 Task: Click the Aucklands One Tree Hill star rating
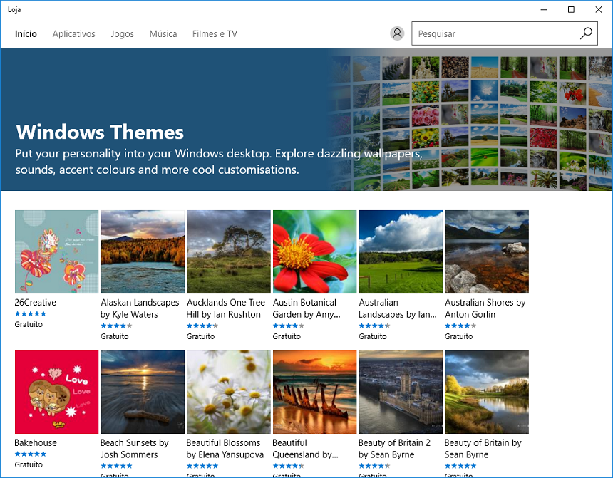click(202, 326)
